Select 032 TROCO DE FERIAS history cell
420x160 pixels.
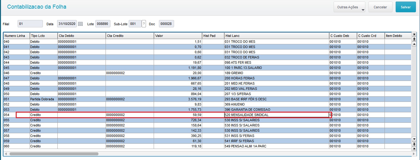[x=277, y=57]
